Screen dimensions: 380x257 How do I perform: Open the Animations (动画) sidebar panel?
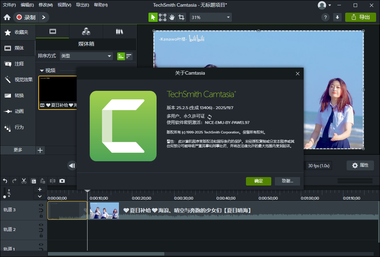click(18, 111)
